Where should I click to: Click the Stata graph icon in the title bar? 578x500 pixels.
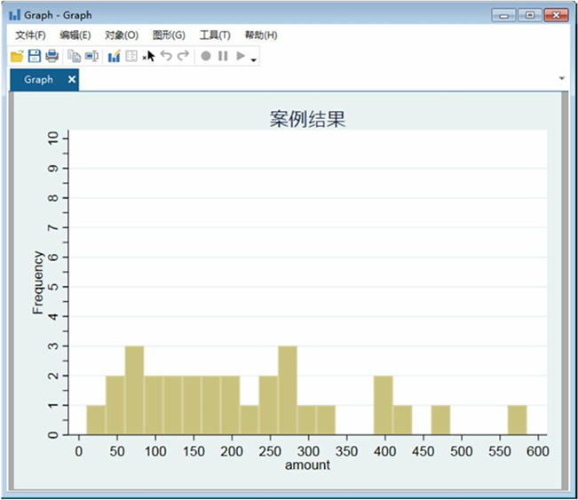coord(15,15)
